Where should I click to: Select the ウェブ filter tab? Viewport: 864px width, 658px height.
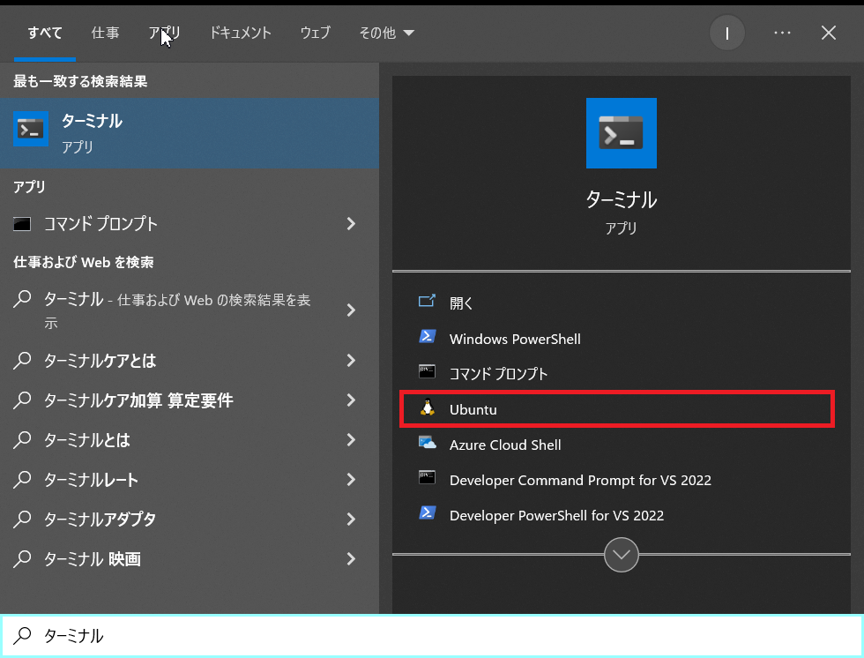[x=315, y=33]
